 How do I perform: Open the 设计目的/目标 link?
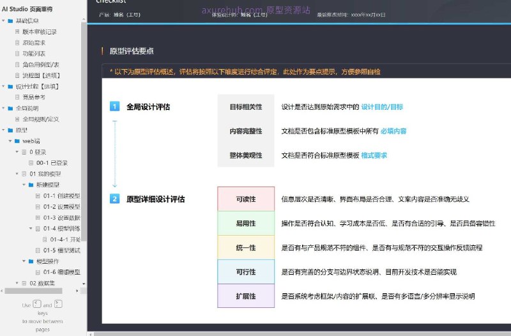pyautogui.click(x=382, y=107)
